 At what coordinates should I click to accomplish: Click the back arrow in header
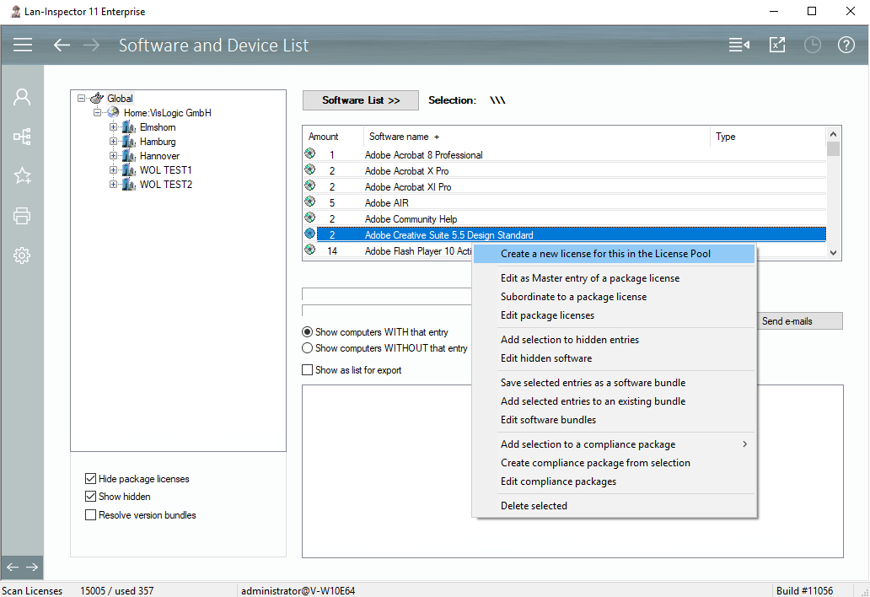(62, 45)
